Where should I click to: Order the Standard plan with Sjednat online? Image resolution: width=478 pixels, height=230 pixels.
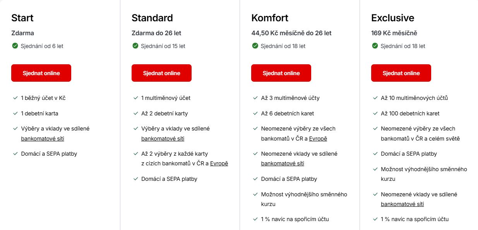pos(161,73)
